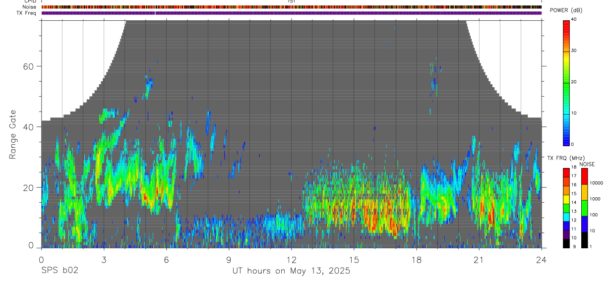The image size is (609, 281).
Task: Click the 'UT hours on May 13, 2025' title
Action: pos(292,271)
